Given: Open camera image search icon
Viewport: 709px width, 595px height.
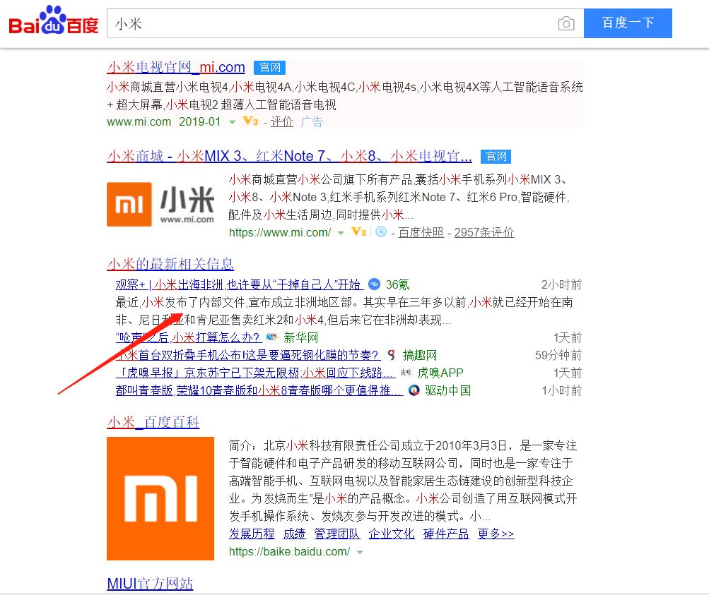Looking at the screenshot, I should pos(566,23).
